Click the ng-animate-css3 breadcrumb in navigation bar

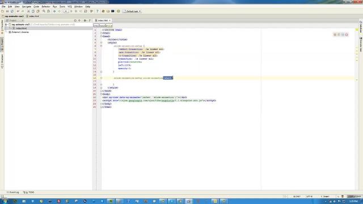13,16
